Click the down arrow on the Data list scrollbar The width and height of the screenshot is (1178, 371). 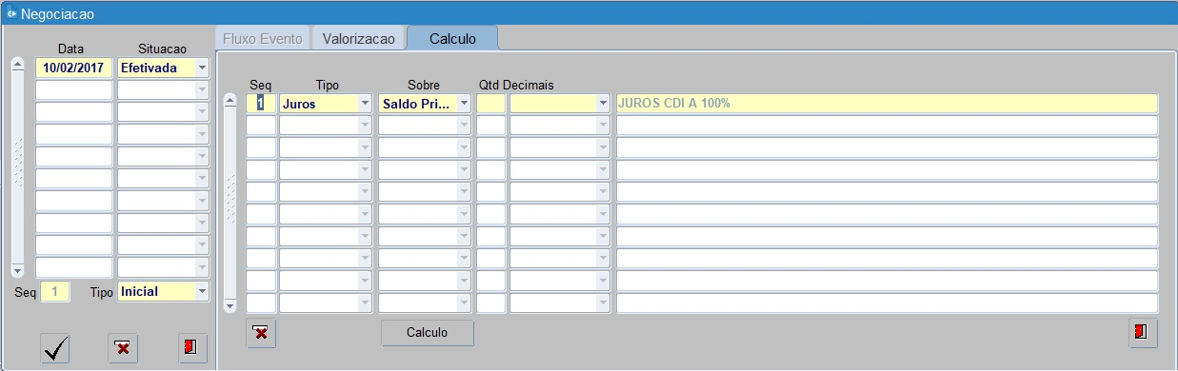pyautogui.click(x=17, y=270)
